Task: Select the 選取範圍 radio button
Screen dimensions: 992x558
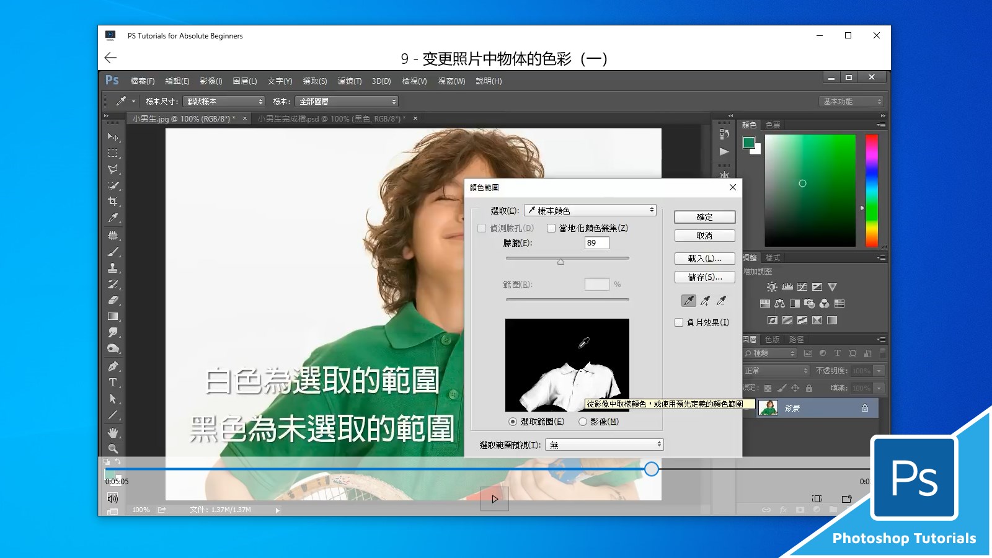Action: pos(513,422)
